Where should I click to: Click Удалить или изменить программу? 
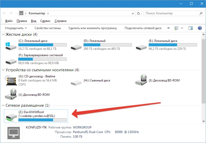[x=93, y=28]
